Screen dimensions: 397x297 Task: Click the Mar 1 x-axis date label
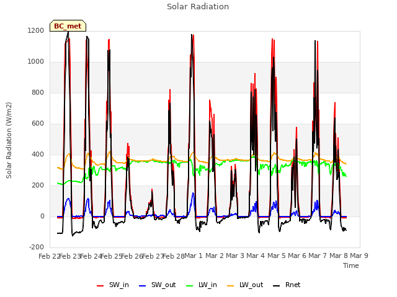tap(194, 256)
